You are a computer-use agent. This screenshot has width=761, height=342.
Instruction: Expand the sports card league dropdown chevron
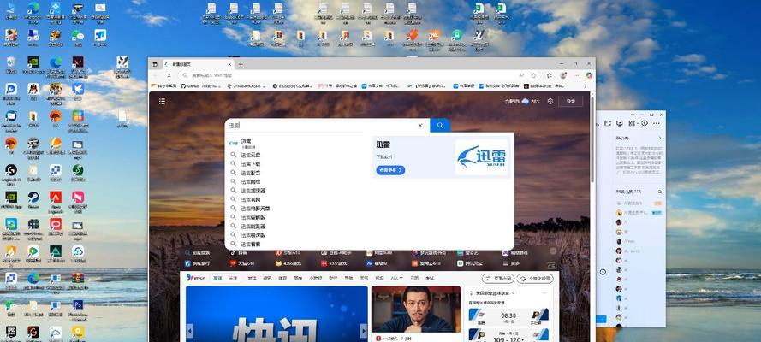coord(513,293)
